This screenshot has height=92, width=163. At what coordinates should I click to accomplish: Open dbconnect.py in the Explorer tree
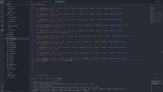(12, 45)
